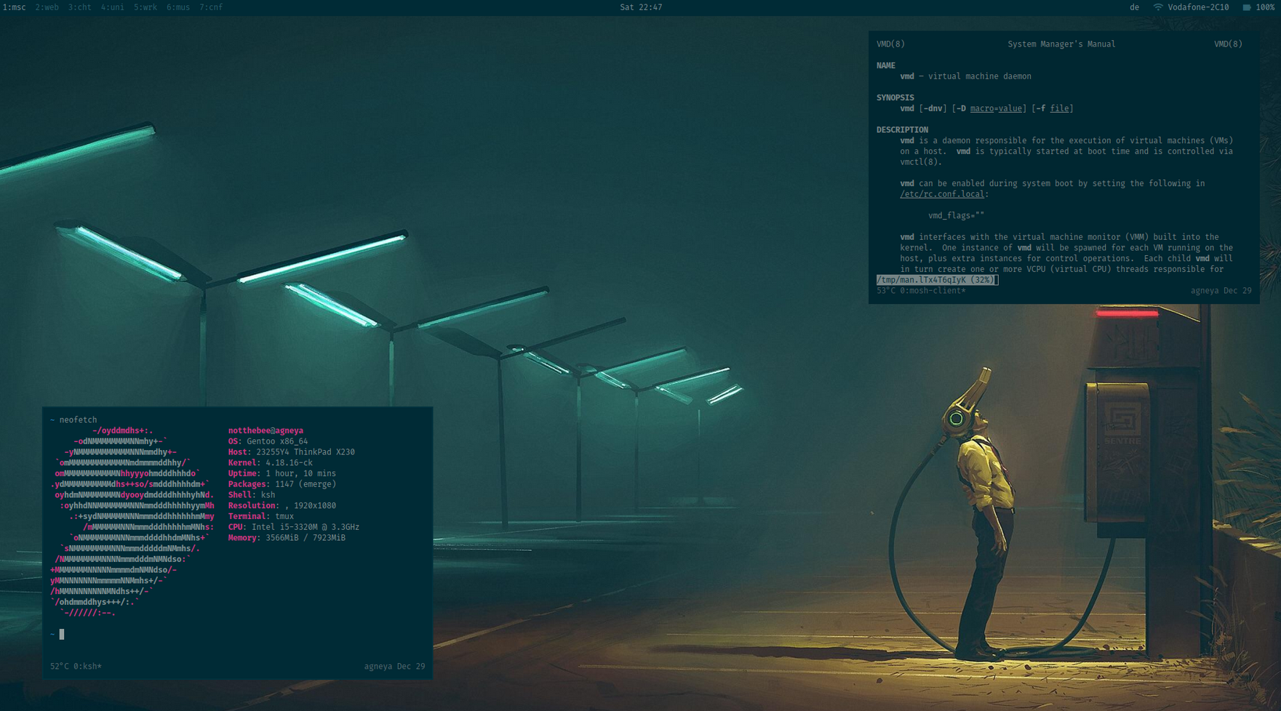Click the 'Resolution: , 1920x1080' line
Viewport: 1281px width, 711px height.
(282, 506)
